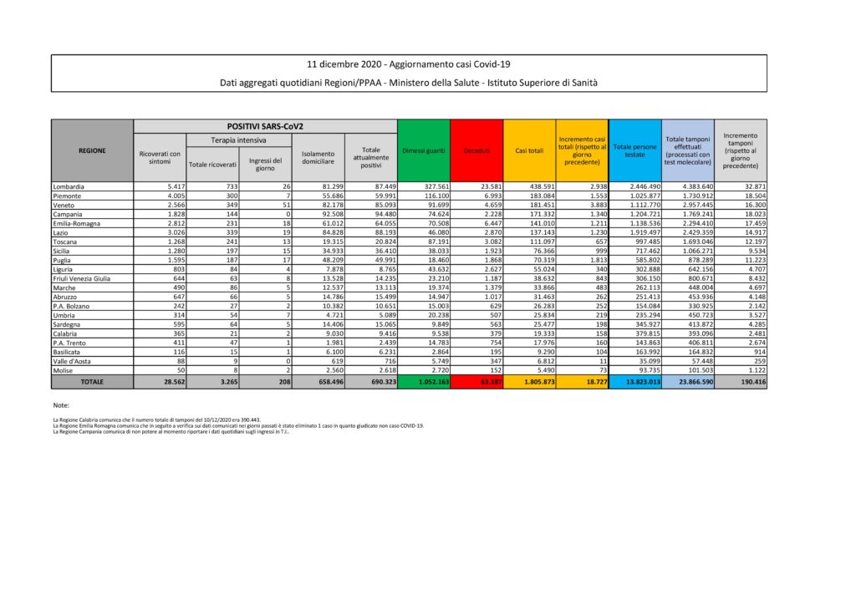Select the REGIONE column header

92,150
